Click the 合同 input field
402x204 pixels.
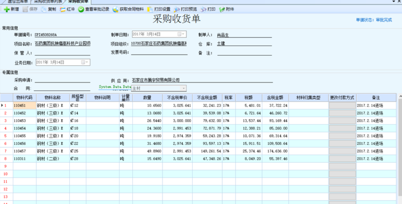tap(62, 88)
